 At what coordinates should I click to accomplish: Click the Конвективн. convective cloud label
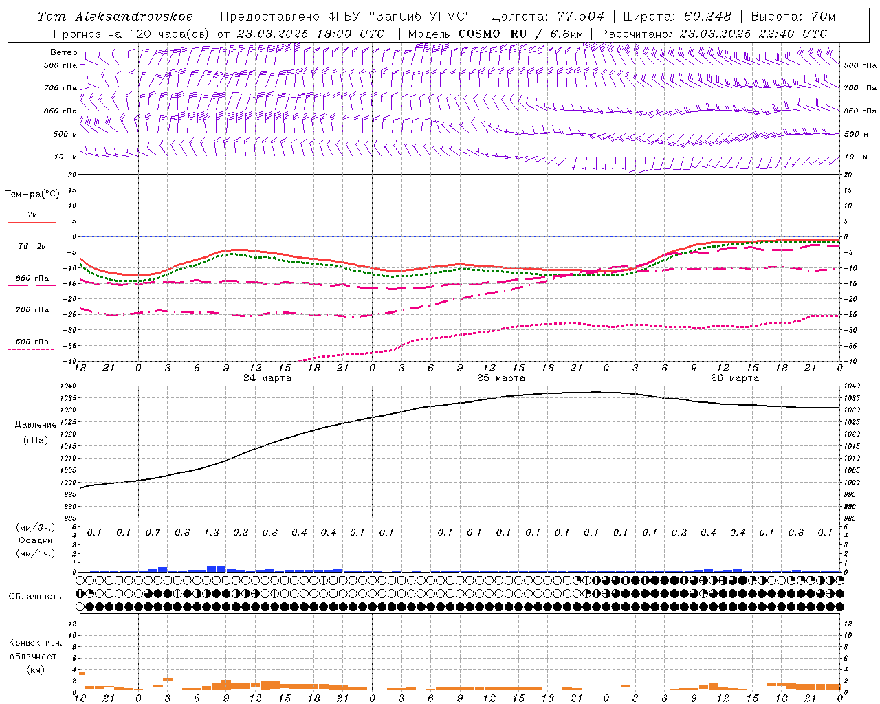(x=35, y=643)
